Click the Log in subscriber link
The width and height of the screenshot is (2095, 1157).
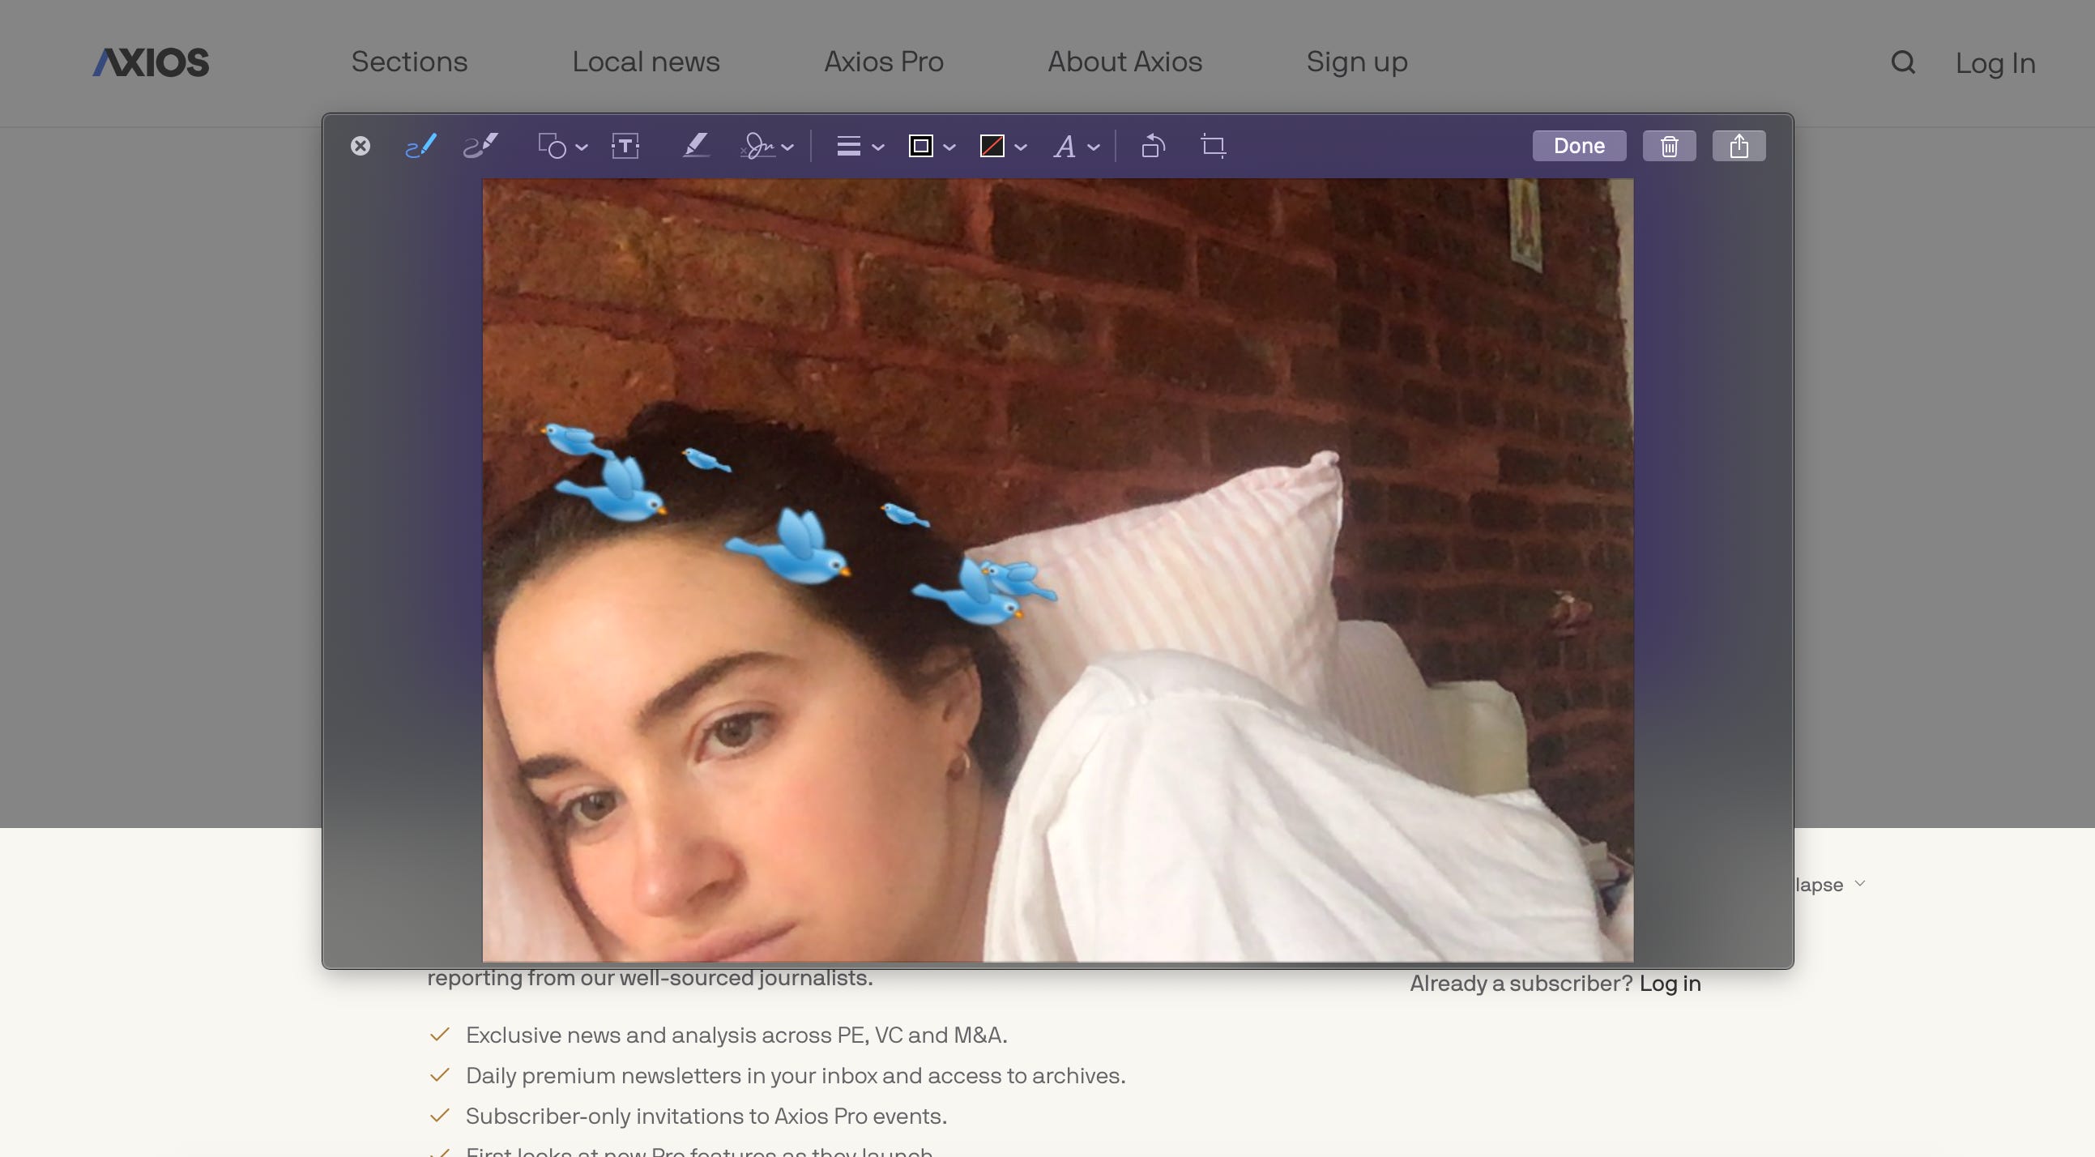coord(1670,983)
